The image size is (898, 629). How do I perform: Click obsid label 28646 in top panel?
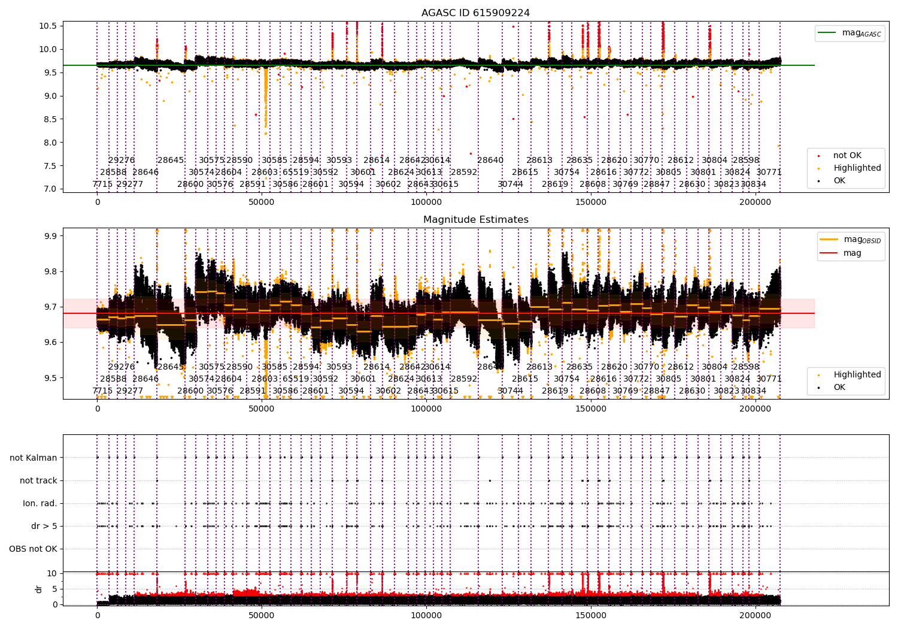145,173
